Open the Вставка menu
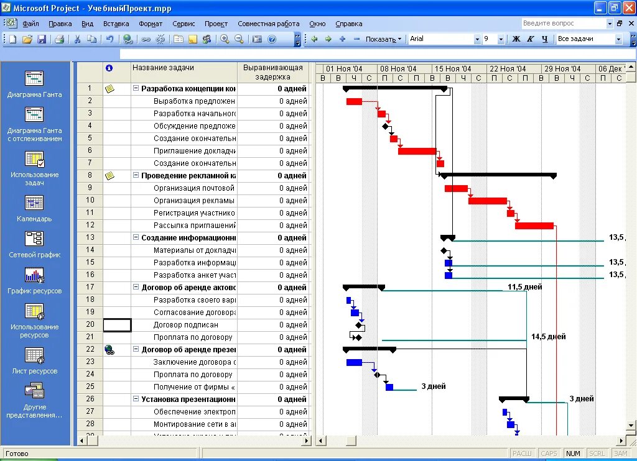Image resolution: width=637 pixels, height=461 pixels. coord(116,24)
